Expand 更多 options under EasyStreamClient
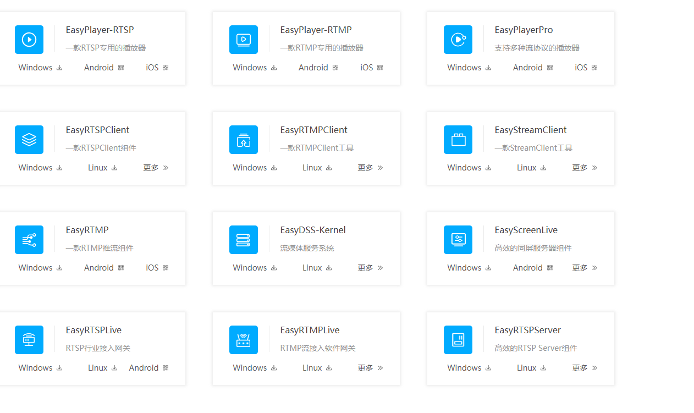The image size is (694, 413). coord(585,168)
